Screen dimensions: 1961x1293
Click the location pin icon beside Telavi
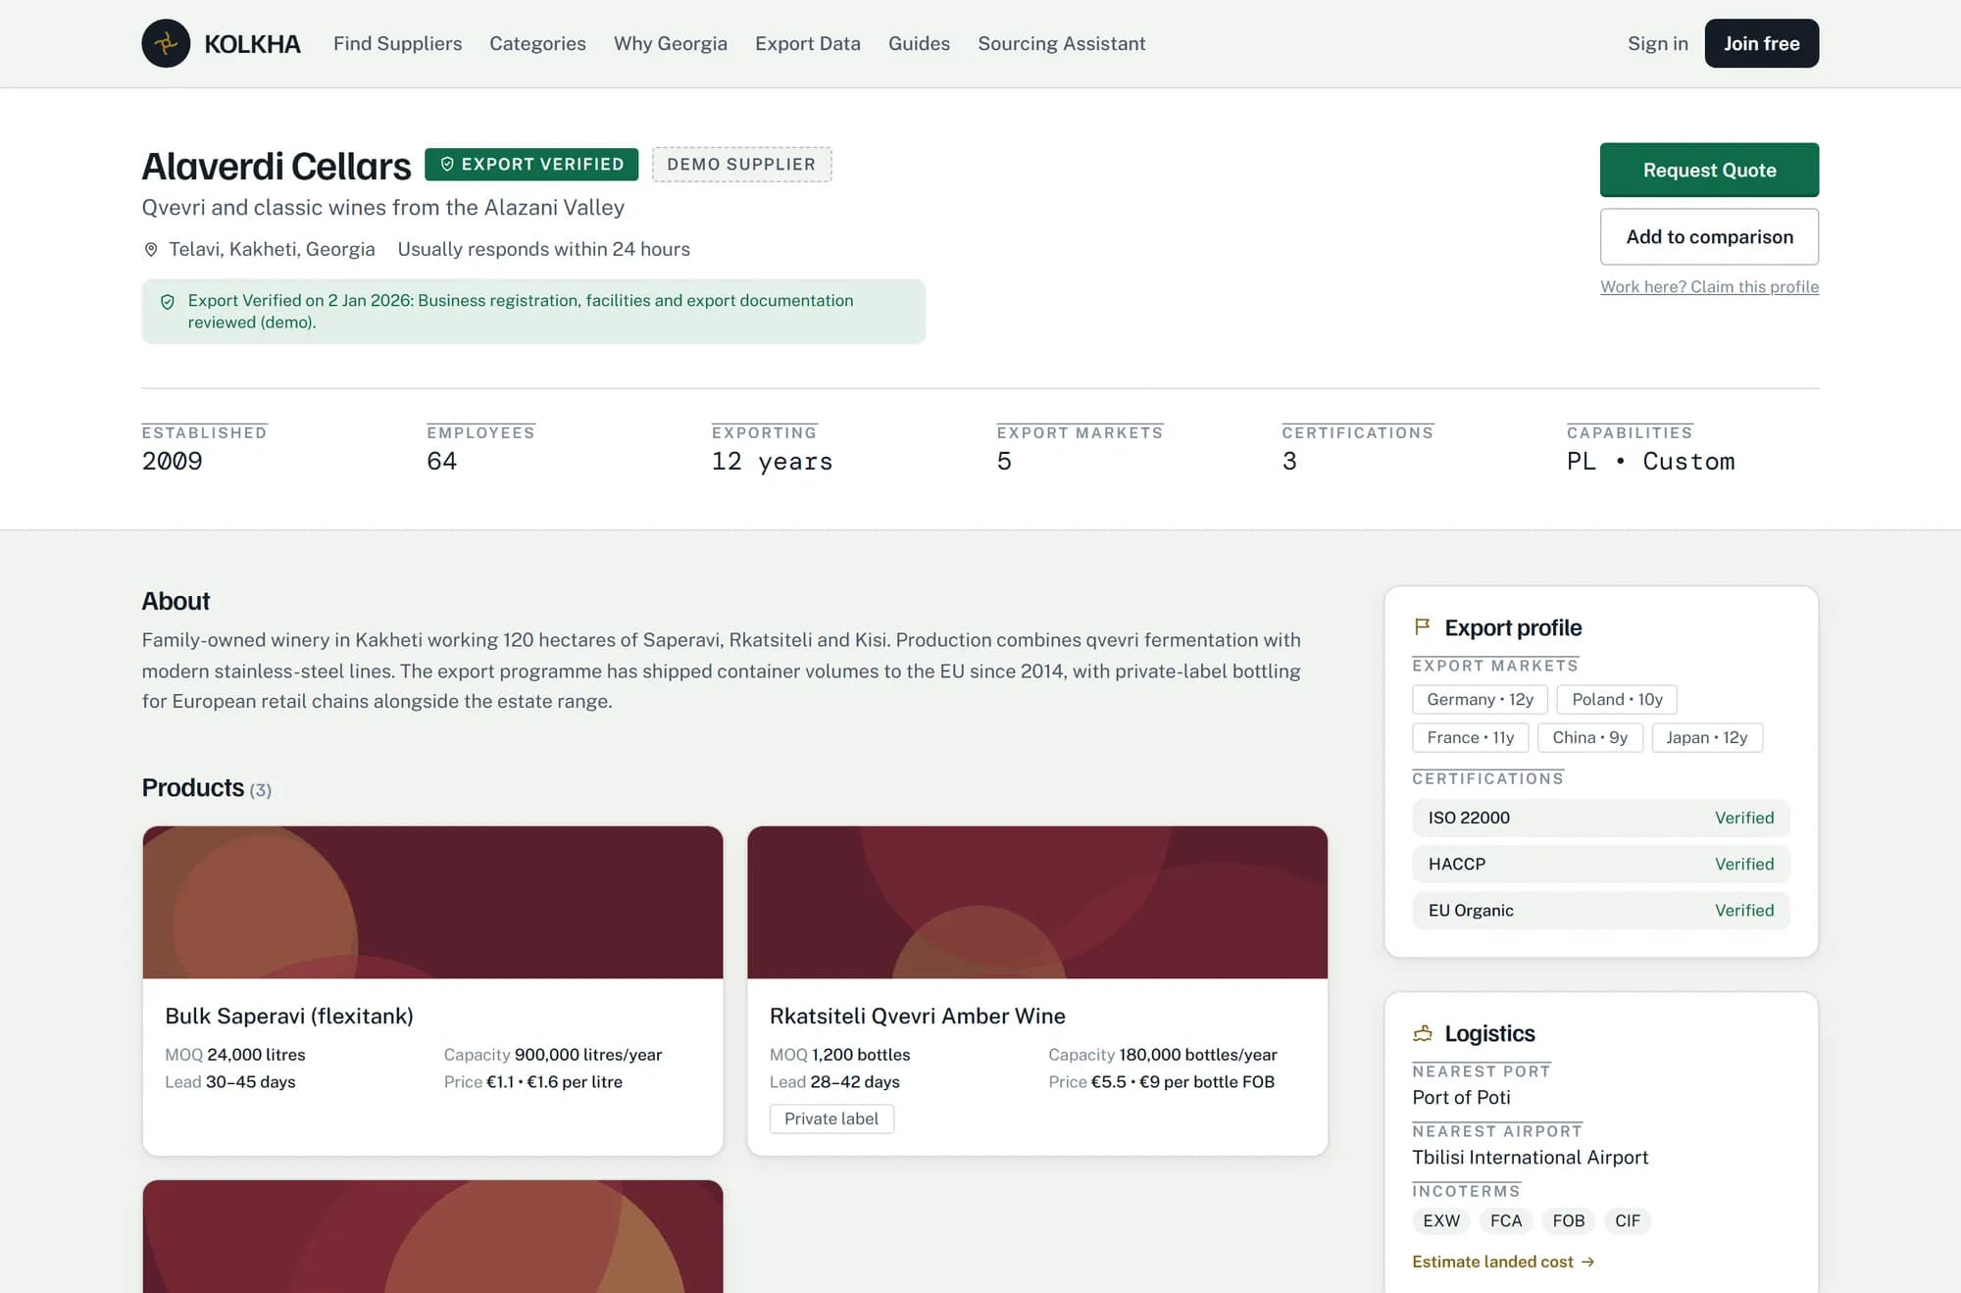(151, 250)
